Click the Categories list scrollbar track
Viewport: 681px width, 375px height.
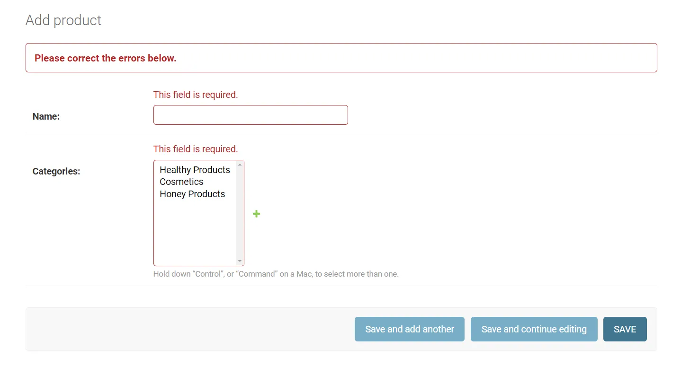[240, 213]
